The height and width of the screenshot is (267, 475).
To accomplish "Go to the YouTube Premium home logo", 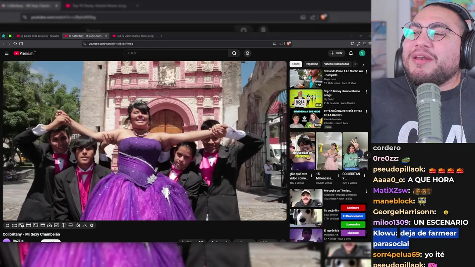I will pyautogui.click(x=24, y=53).
